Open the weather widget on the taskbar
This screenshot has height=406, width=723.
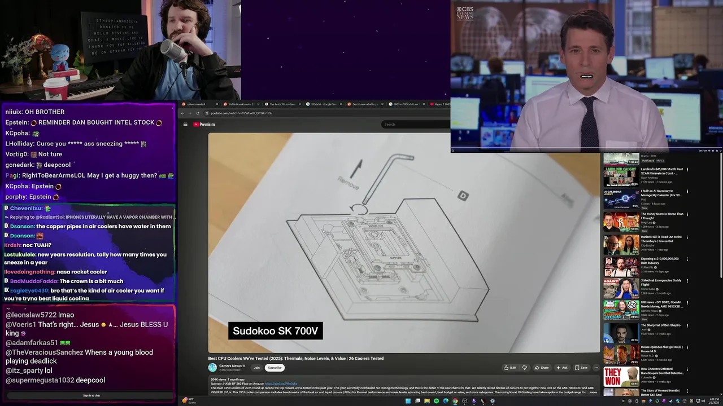pyautogui.click(x=188, y=401)
